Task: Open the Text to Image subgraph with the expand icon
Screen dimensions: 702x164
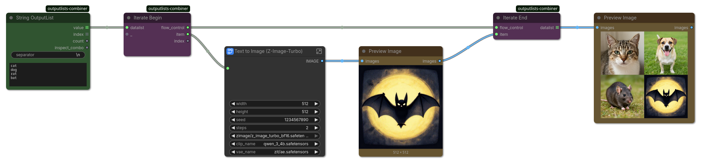Action: (319, 51)
